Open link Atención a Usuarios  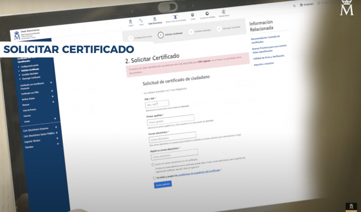(x=264, y=64)
